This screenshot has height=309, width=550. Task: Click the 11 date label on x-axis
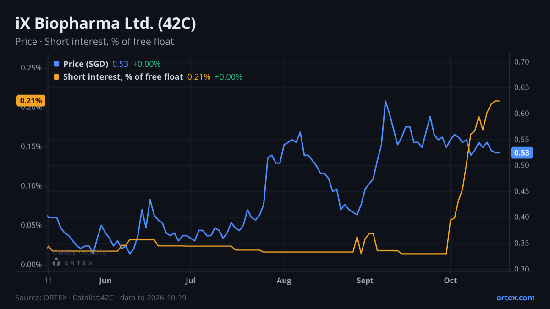[48, 281]
